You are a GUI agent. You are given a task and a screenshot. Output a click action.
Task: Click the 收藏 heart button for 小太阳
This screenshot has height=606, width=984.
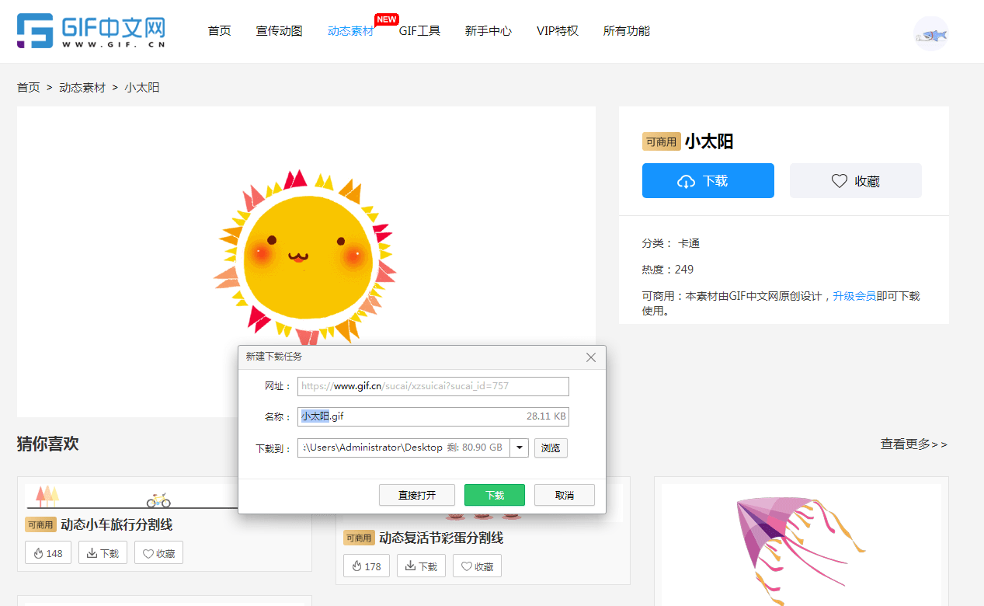point(855,181)
